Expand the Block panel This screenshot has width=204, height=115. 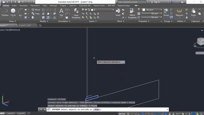tap(121, 21)
